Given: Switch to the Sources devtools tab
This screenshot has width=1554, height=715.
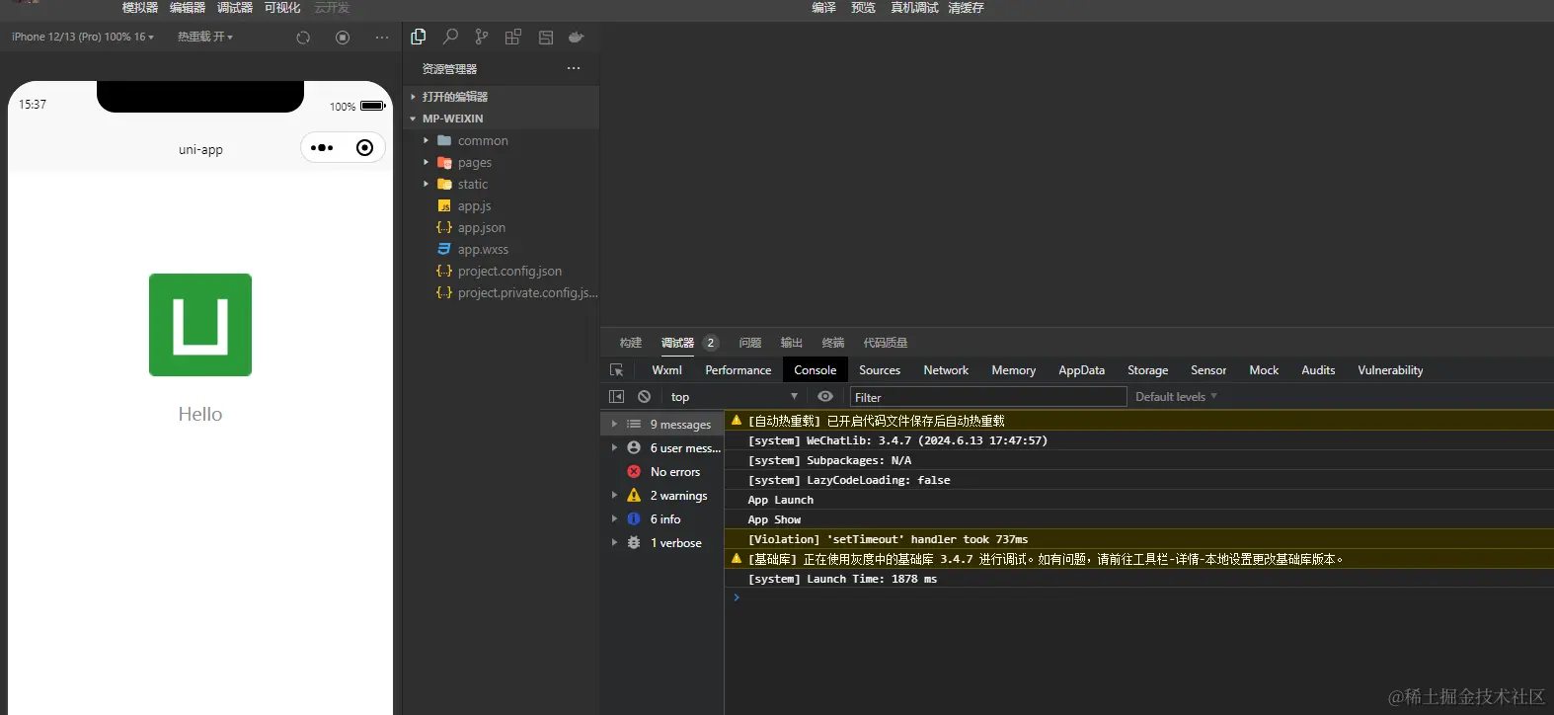Looking at the screenshot, I should [x=880, y=370].
